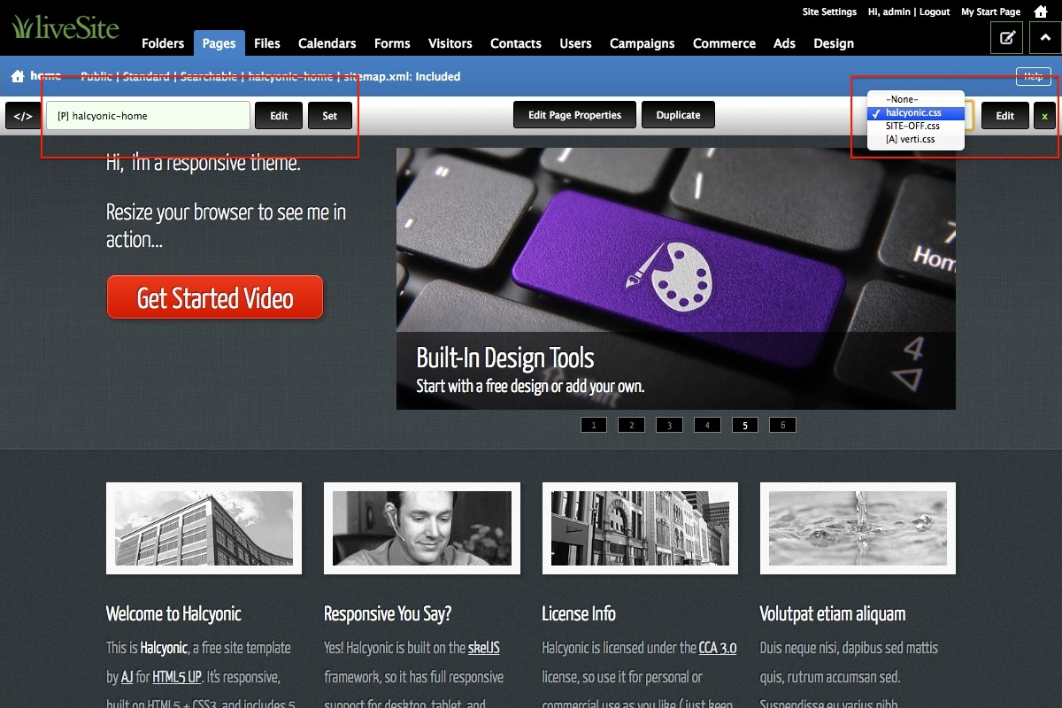Open the code view </> button
This screenshot has height=708, width=1062.
(23, 116)
